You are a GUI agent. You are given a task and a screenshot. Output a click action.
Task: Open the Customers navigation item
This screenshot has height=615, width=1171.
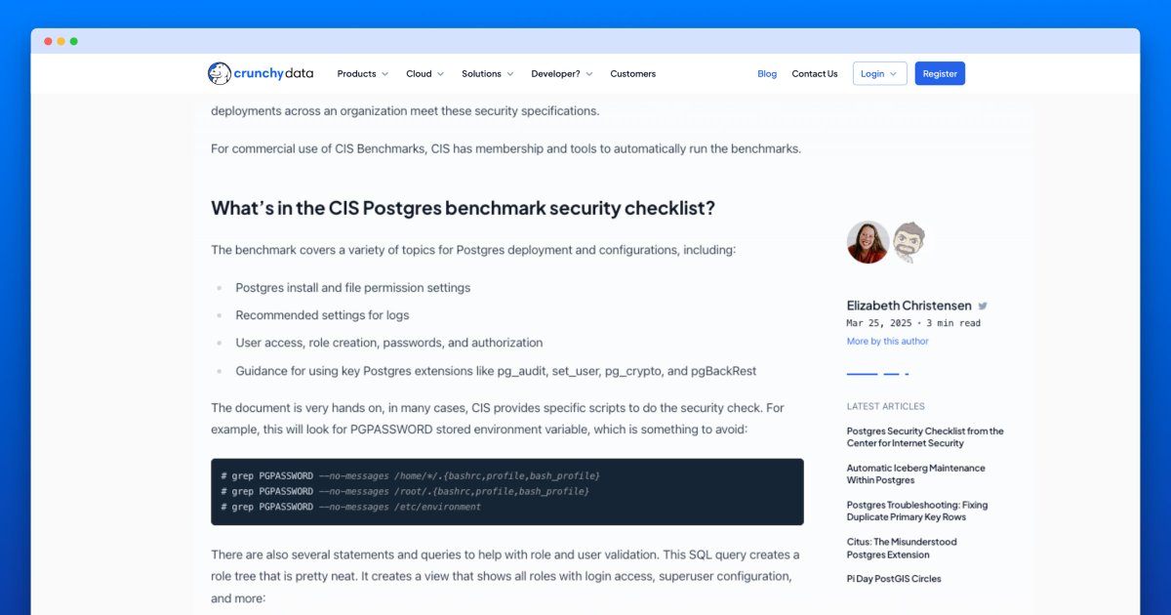pos(632,73)
